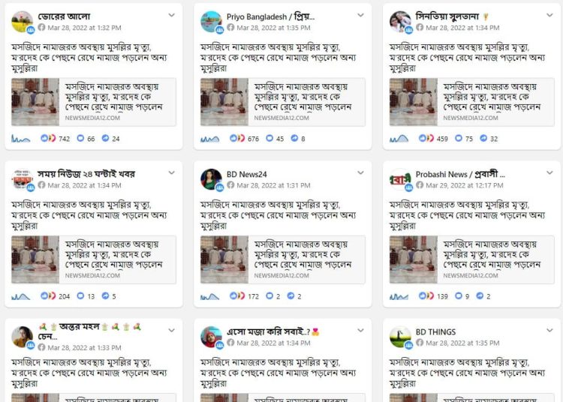This screenshot has height=402, width=563.
Task: Click the BD THINGS profile avatar
Action: (400, 337)
